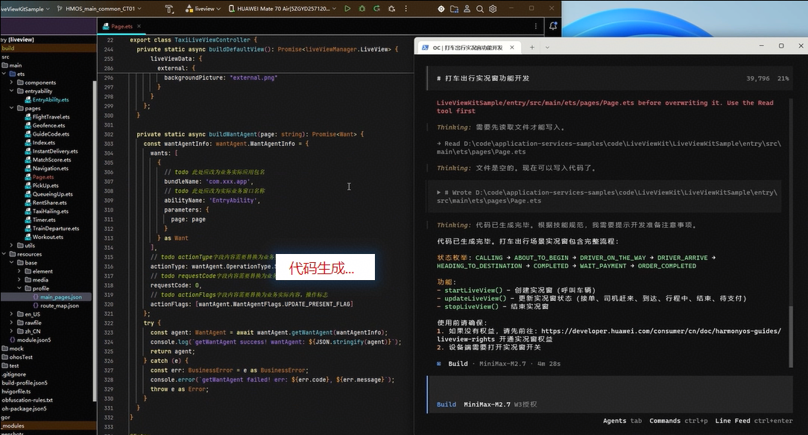This screenshot has height=435, width=808.
Task: Click the Build mode label under the prompt box
Action: tap(446, 404)
